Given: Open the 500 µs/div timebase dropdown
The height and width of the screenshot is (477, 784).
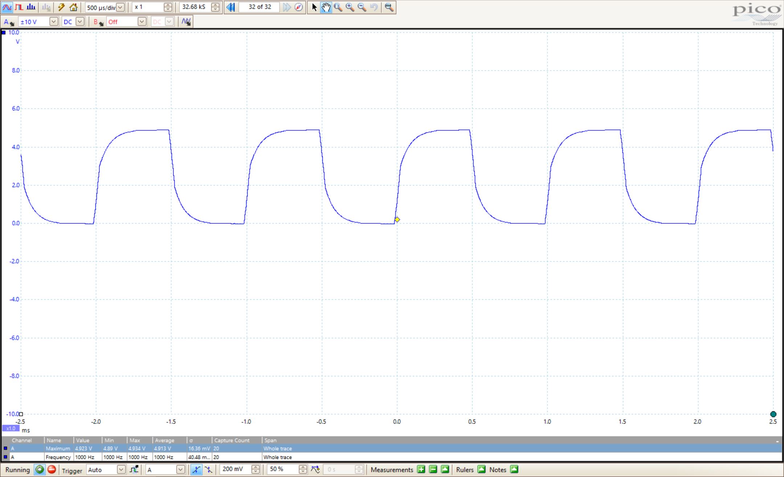Looking at the screenshot, I should [x=120, y=7].
